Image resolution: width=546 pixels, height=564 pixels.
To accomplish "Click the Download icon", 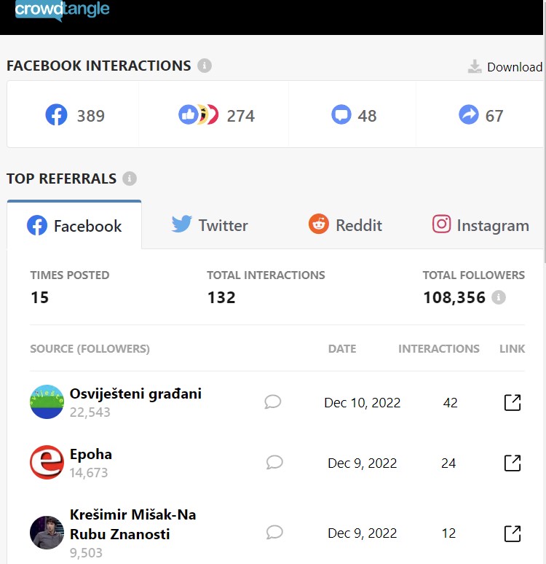I will [x=475, y=66].
